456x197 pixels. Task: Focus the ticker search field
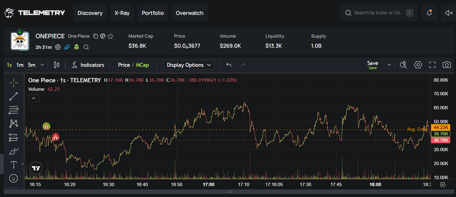click(379, 13)
